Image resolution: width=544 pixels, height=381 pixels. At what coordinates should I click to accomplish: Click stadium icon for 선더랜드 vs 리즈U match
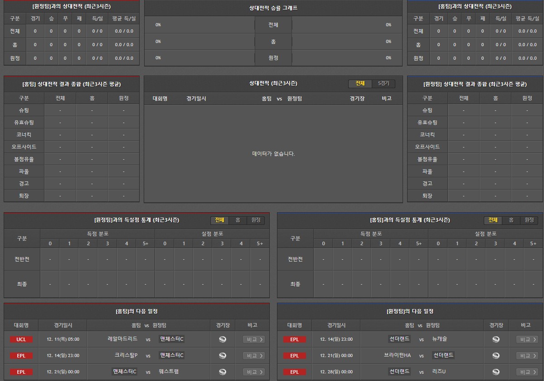coord(495,372)
